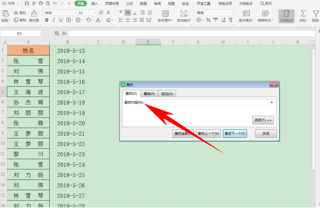Click the percent style icon
320x208 pixels.
pyautogui.click(x=208, y=20)
